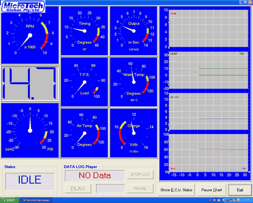
Task: Click the INJ mS legend label
Action: (175, 97)
